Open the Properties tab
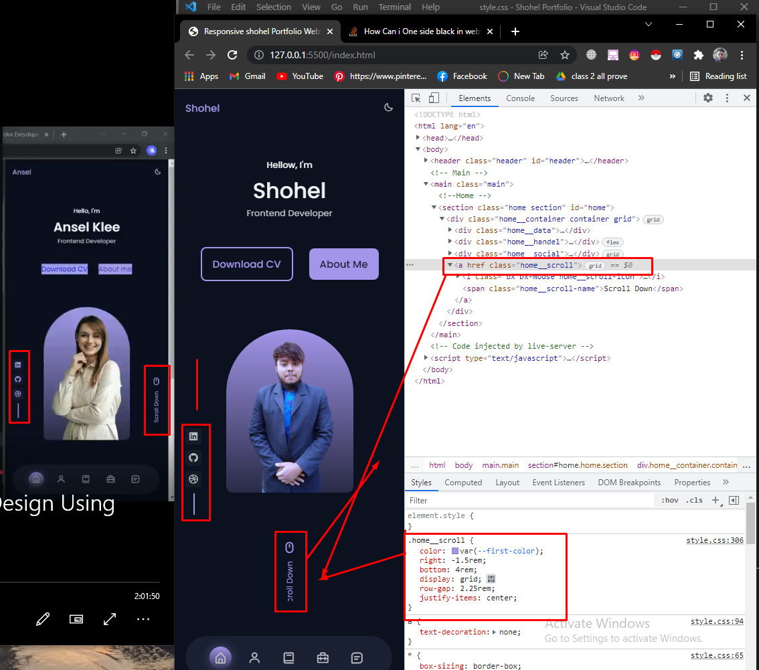 click(692, 483)
